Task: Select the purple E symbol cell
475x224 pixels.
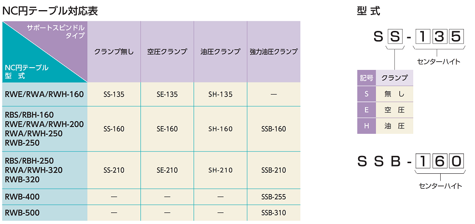Action: [366, 110]
